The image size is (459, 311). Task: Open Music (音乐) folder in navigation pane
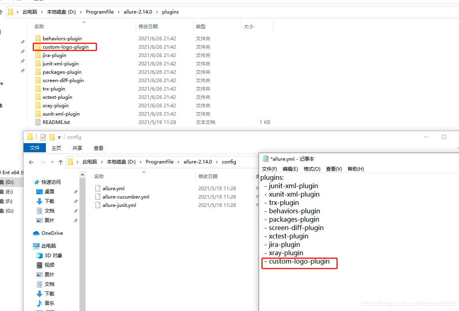46,303
